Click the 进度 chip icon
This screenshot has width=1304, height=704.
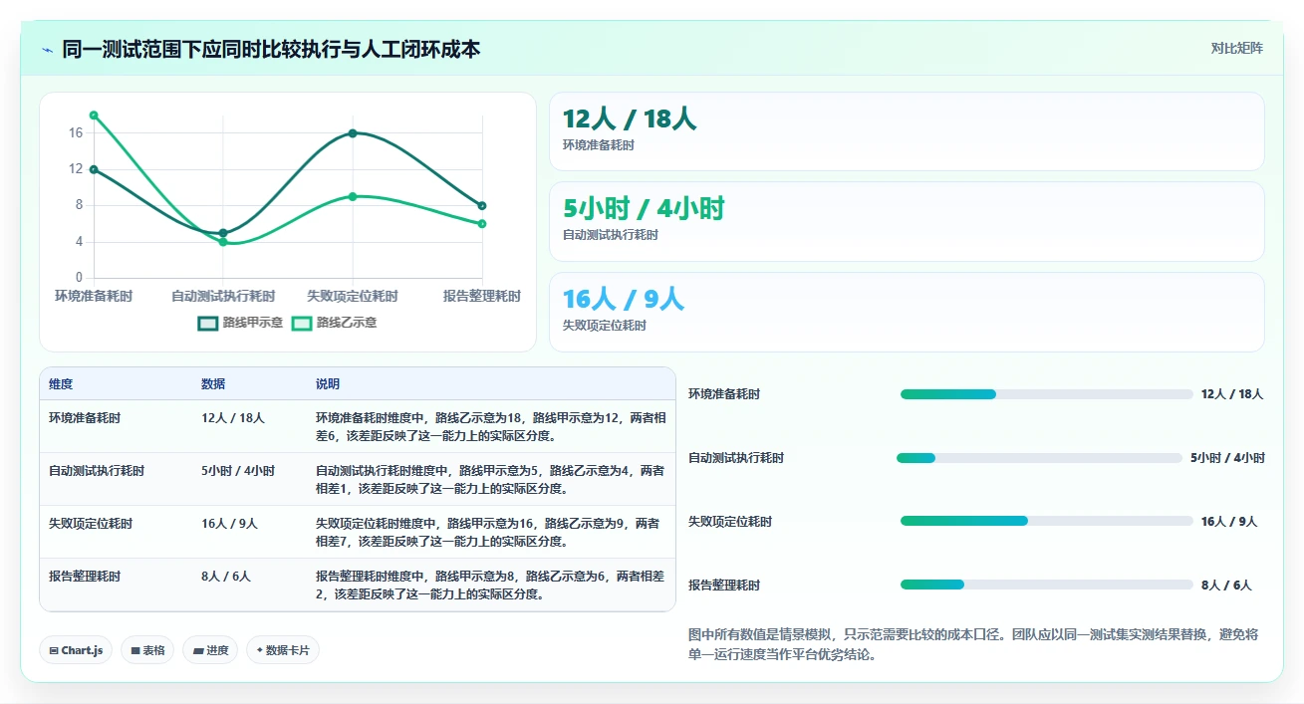198,651
